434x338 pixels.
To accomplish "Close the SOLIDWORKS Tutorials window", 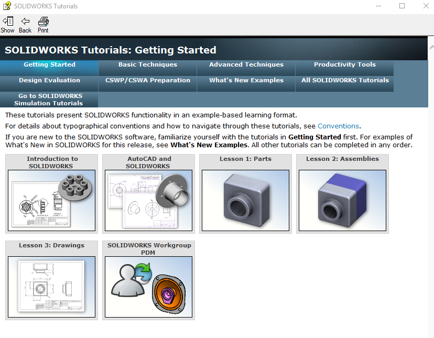I will (426, 6).
